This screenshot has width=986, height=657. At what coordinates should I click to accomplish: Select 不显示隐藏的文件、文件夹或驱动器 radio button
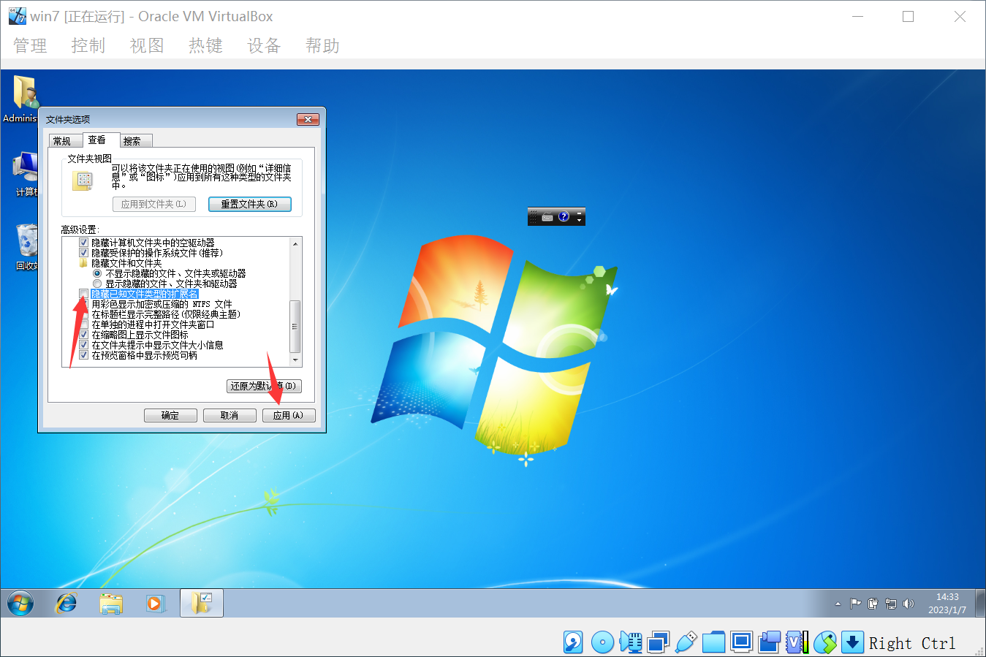[97, 273]
